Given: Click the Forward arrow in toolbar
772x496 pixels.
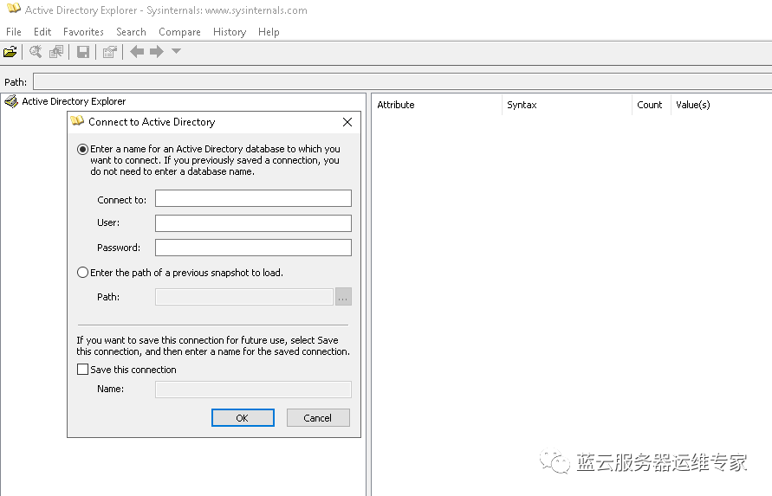Looking at the screenshot, I should pyautogui.click(x=157, y=51).
